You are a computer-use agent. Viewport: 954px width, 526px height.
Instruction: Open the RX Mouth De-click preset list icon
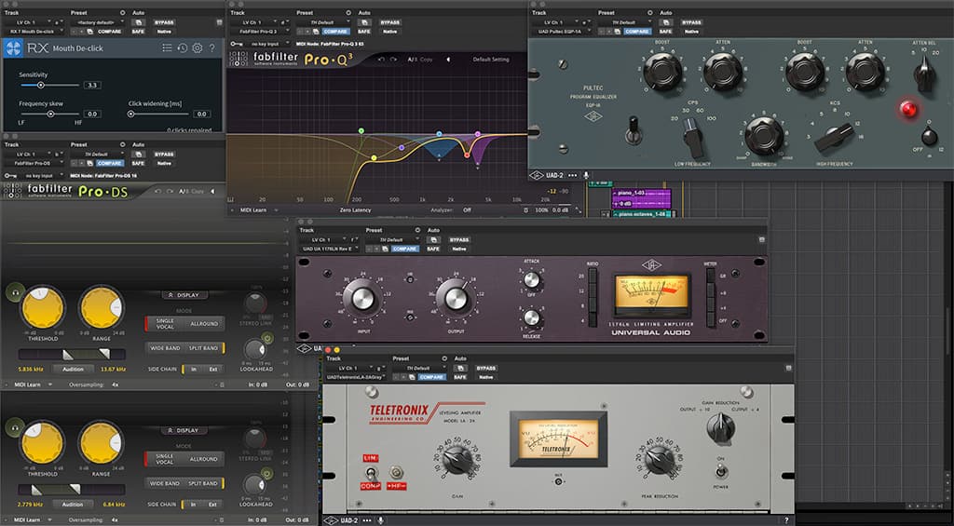point(167,48)
